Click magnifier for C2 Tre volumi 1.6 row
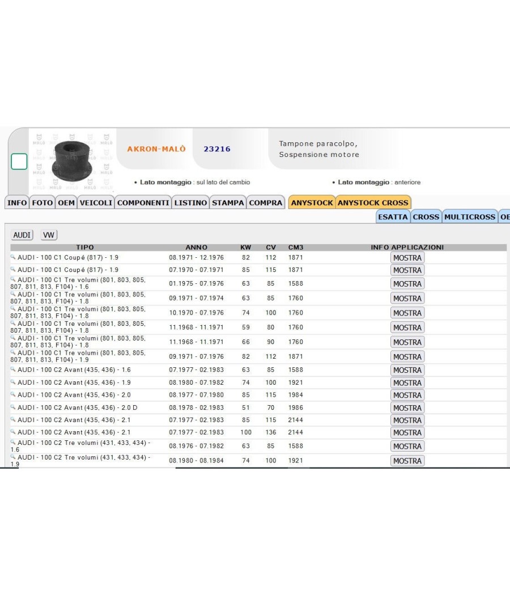 (13, 442)
